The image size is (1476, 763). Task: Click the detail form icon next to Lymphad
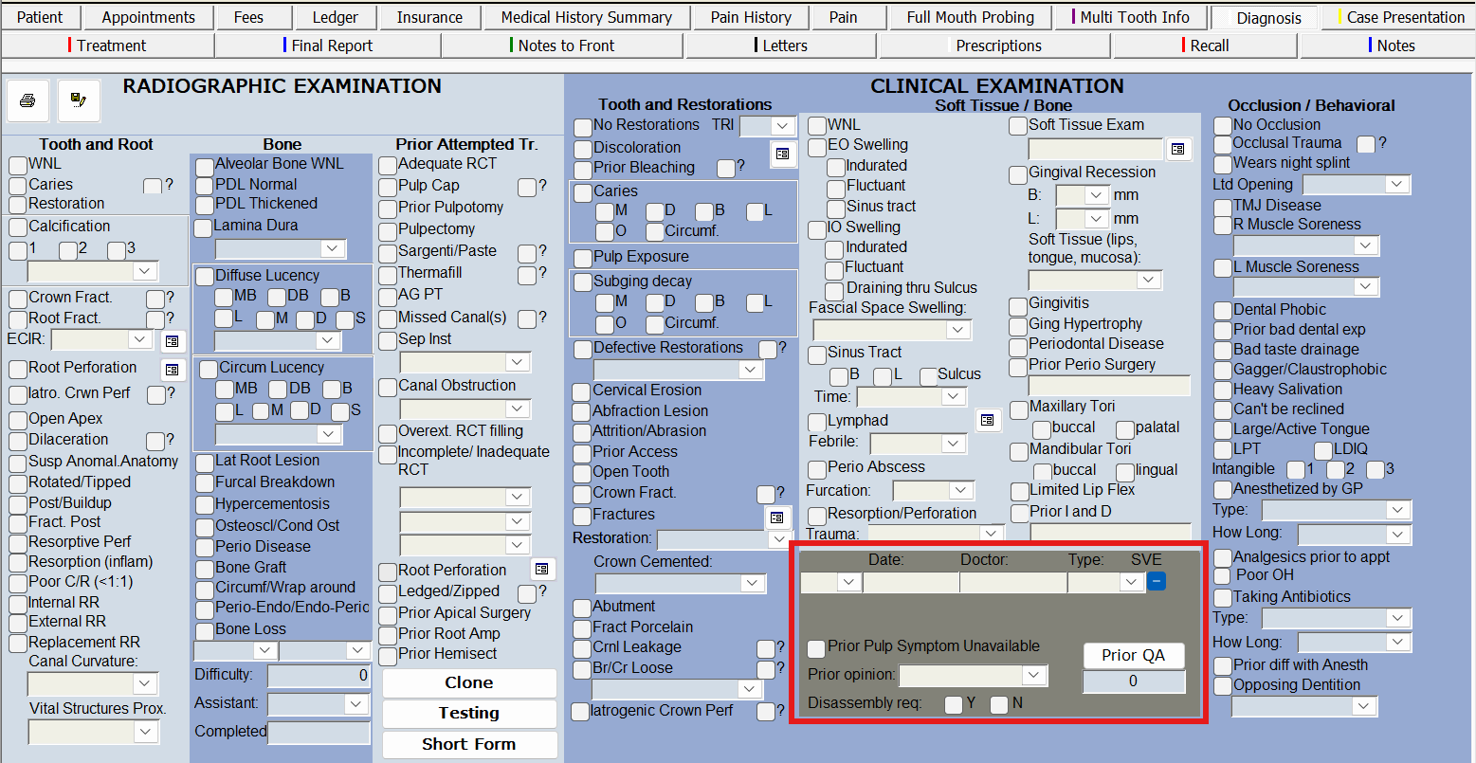988,420
